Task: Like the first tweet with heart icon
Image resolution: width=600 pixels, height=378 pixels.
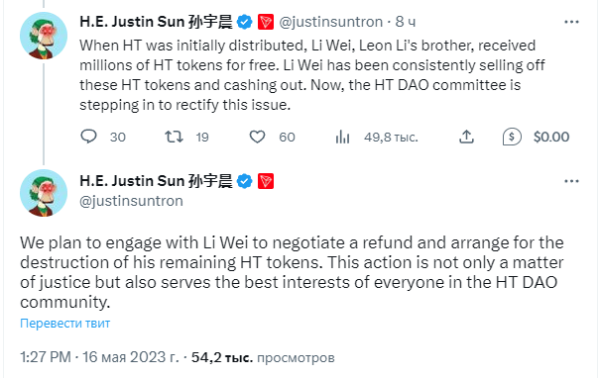Action: [x=257, y=137]
